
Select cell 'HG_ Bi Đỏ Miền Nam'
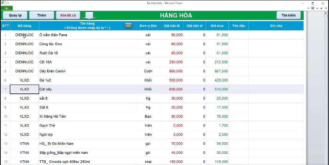pyautogui.click(x=88, y=143)
